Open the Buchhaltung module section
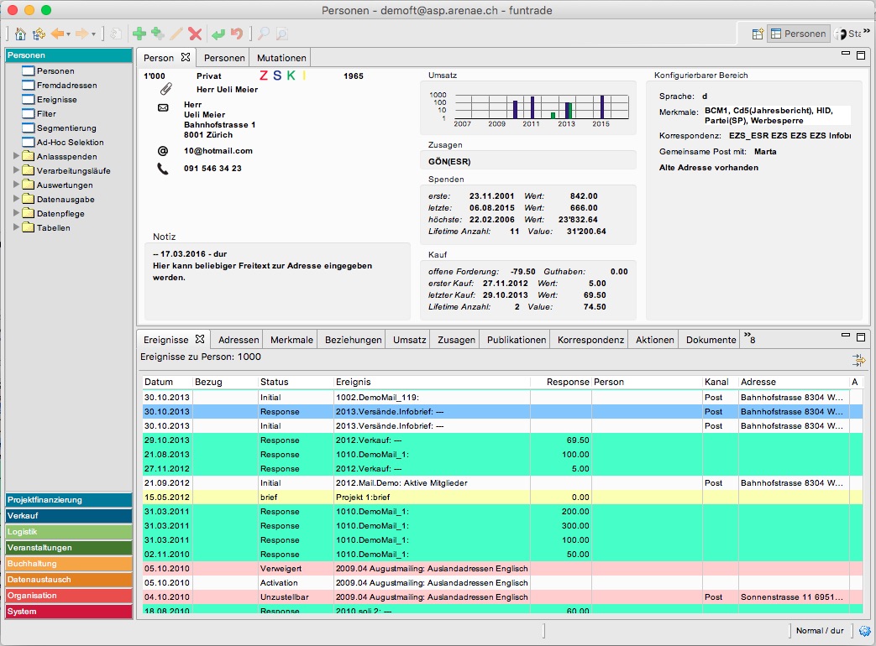This screenshot has width=876, height=646. click(69, 564)
